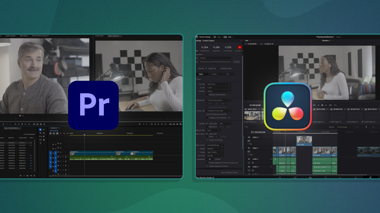
Task: Uncheck Frame reordering in Render Settings
Action: click(x=207, y=140)
